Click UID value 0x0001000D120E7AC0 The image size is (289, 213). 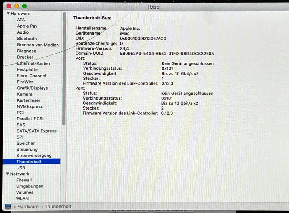(143, 39)
